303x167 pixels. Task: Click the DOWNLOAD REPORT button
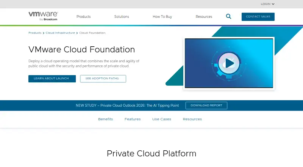[206, 106]
